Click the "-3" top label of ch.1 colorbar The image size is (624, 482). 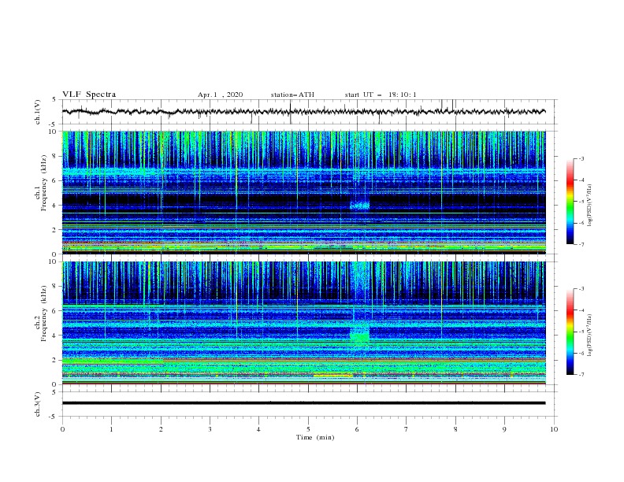581,158
